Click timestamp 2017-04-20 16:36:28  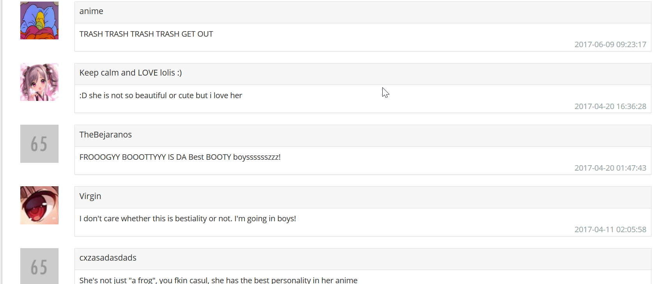tap(610, 107)
